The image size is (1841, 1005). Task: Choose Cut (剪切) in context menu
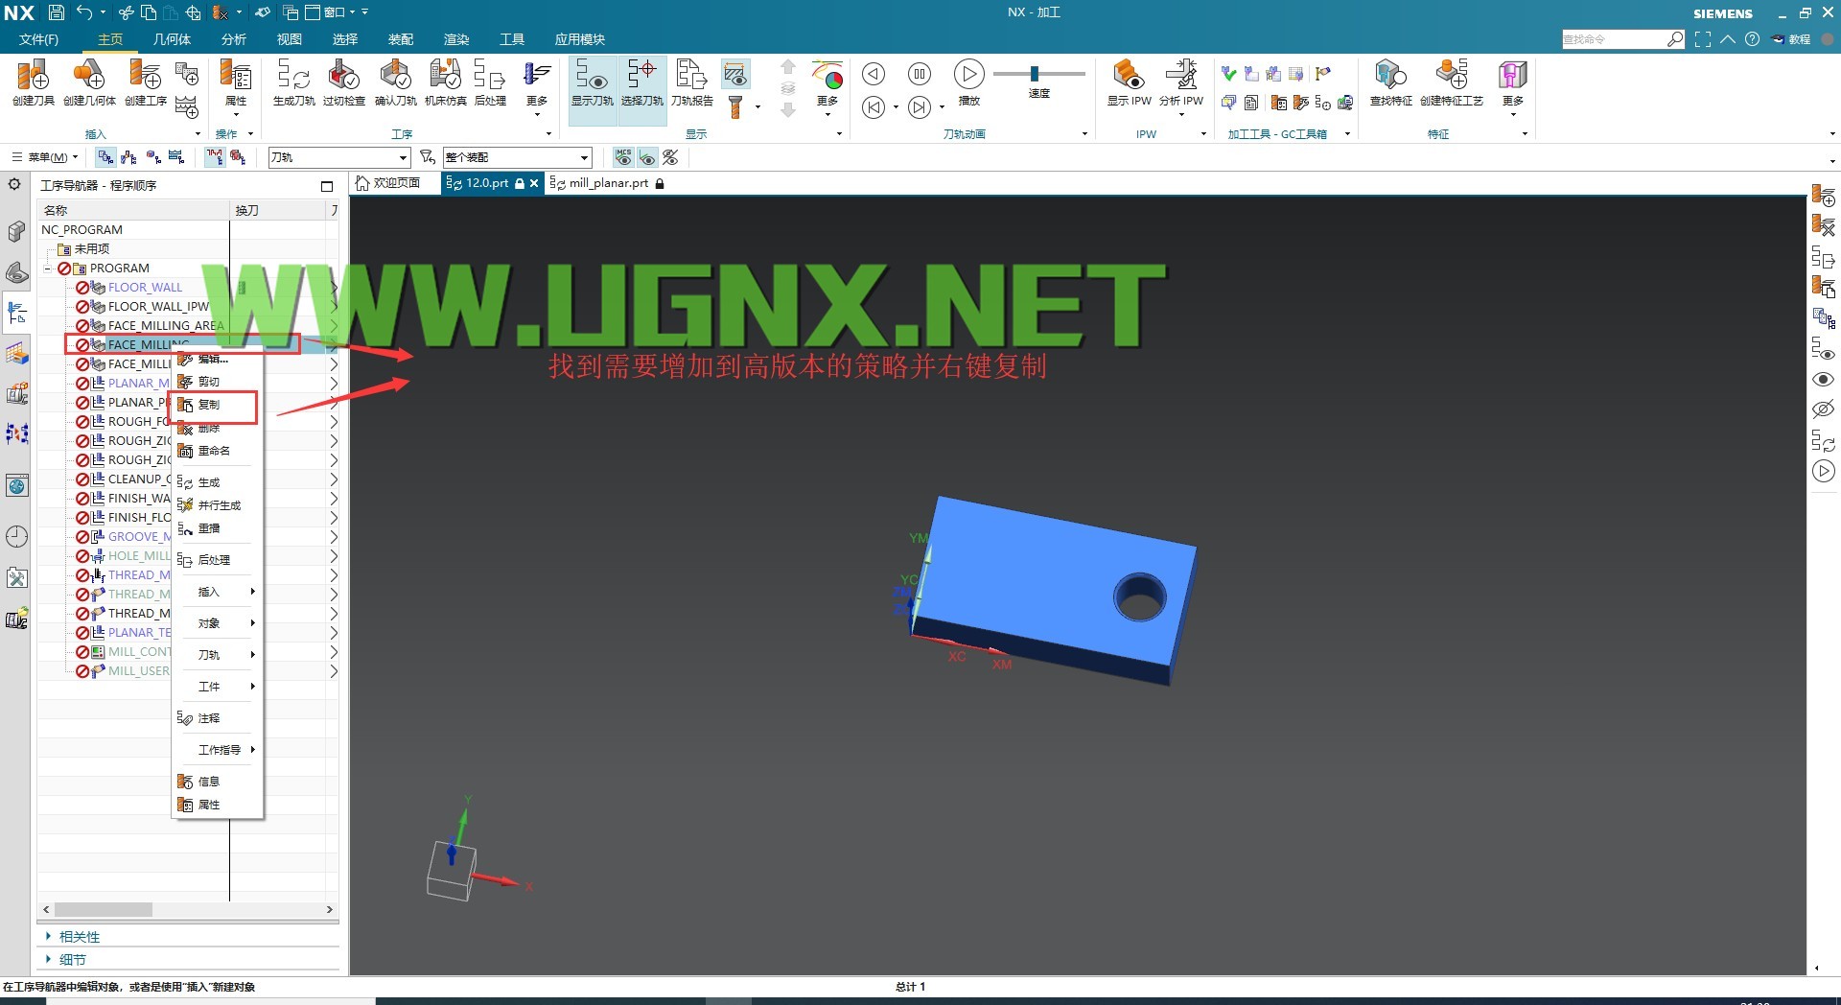click(x=208, y=382)
